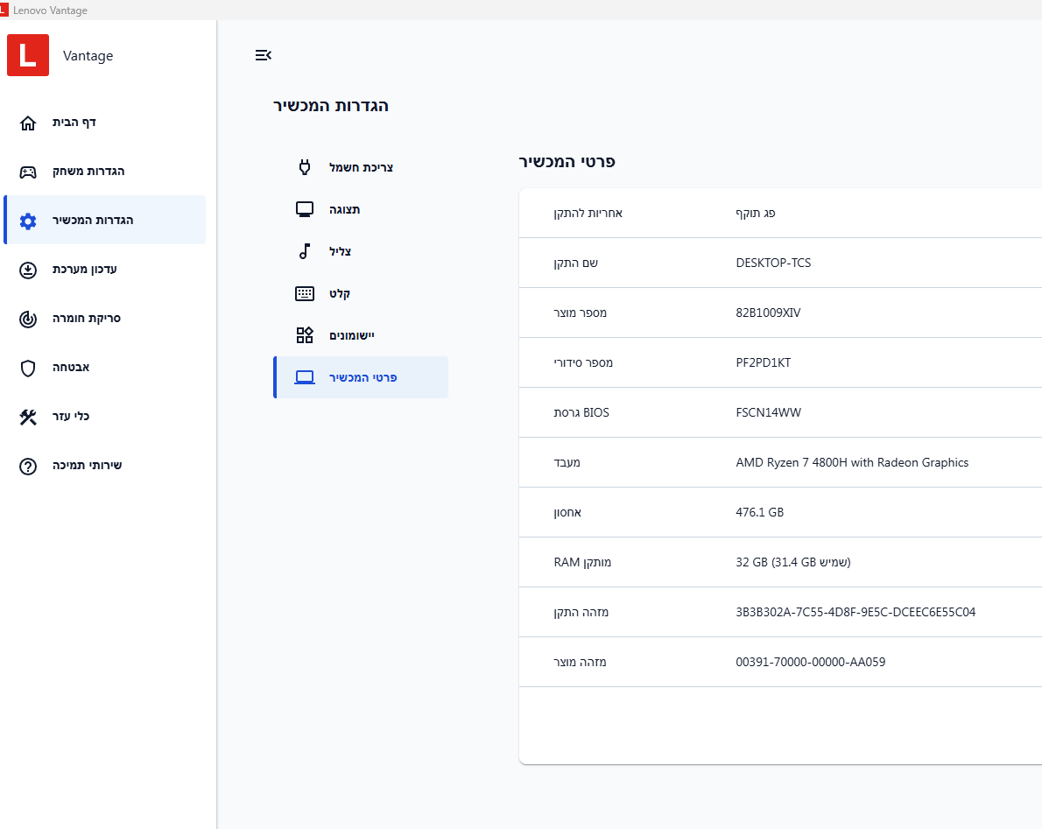Select the system update download icon
This screenshot has height=829, width=1042.
tap(28, 270)
